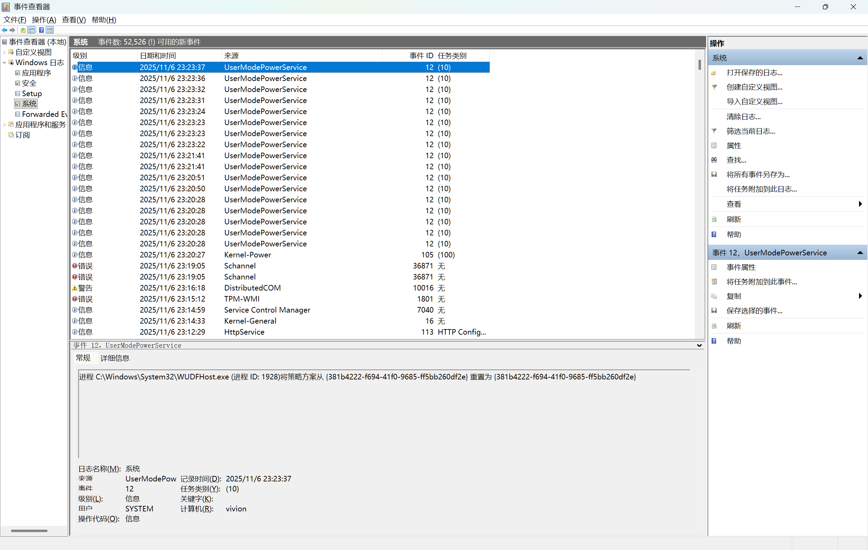Viewport: 868px width, 550px height.
Task: Toggle the show/hide console tree toolbar icon
Action: click(x=32, y=30)
